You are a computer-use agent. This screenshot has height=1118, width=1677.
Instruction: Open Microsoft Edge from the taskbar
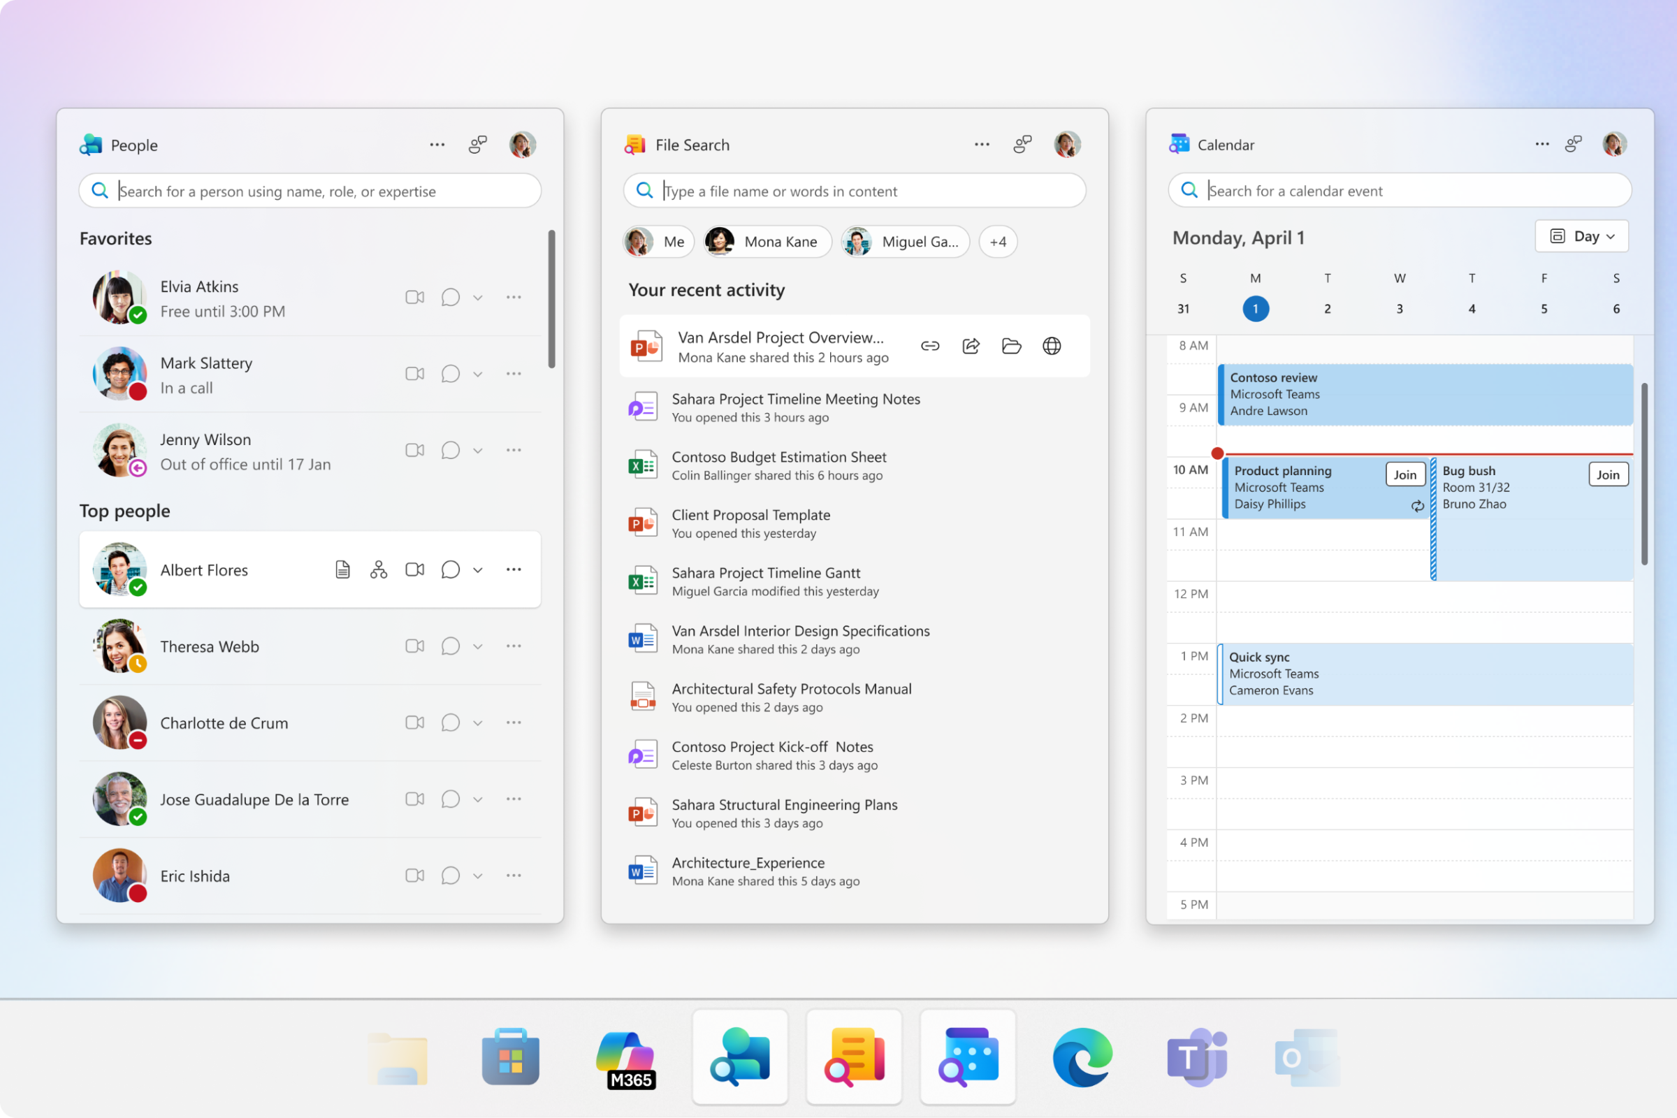pos(1081,1057)
